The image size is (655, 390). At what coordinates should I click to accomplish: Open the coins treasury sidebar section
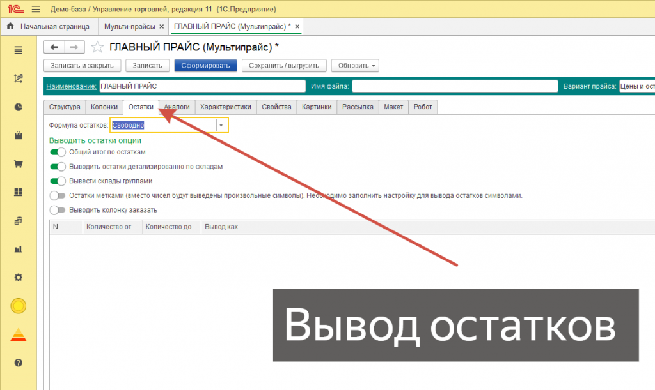(x=19, y=221)
